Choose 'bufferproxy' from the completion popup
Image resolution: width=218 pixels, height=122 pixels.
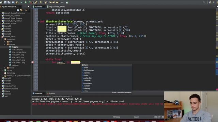[x=107, y=70]
